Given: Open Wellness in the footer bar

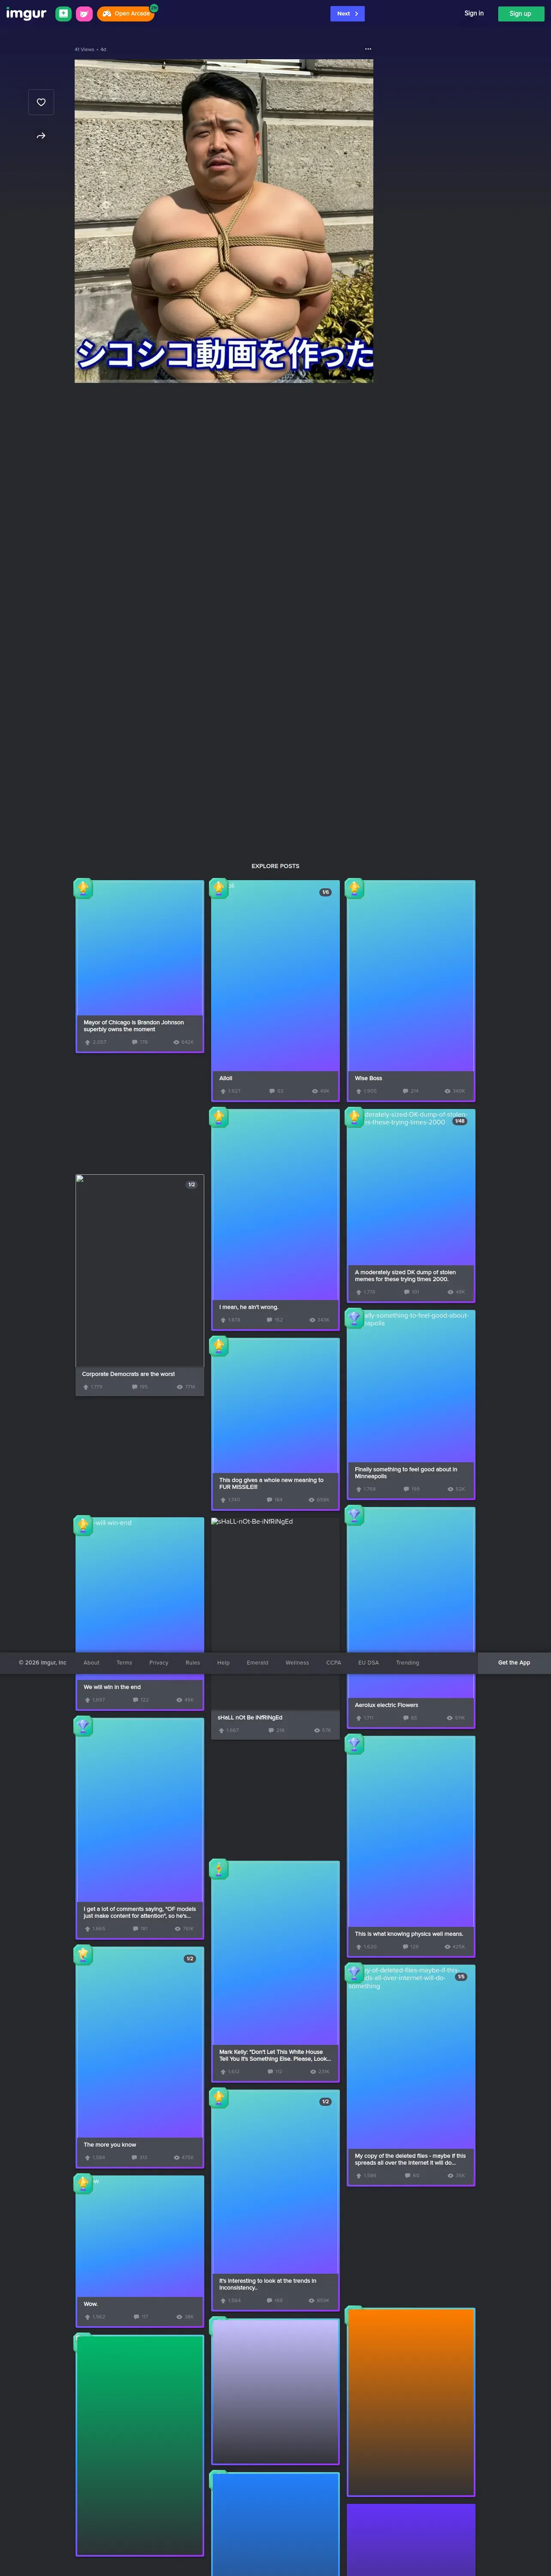Looking at the screenshot, I should tap(297, 1663).
